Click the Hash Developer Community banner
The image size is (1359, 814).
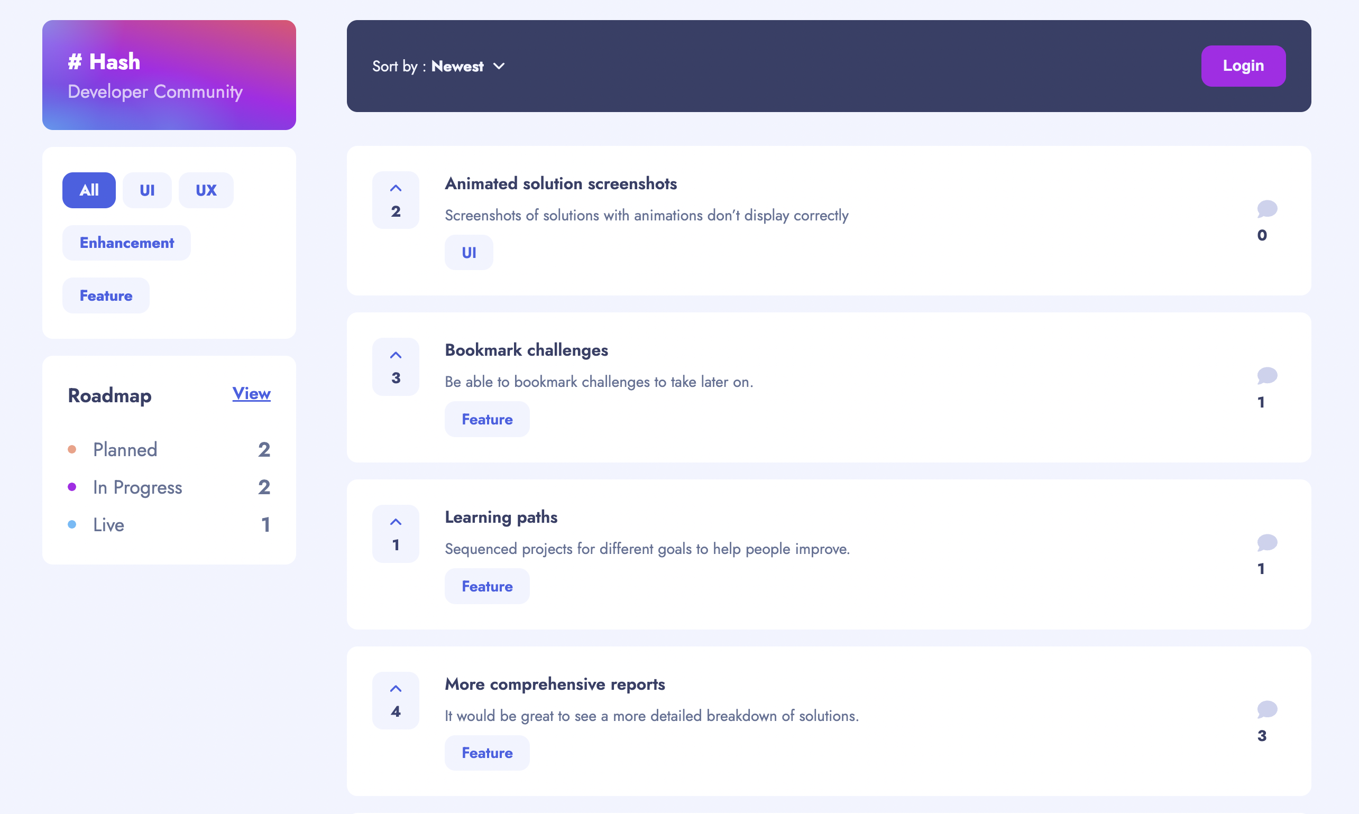pos(169,75)
